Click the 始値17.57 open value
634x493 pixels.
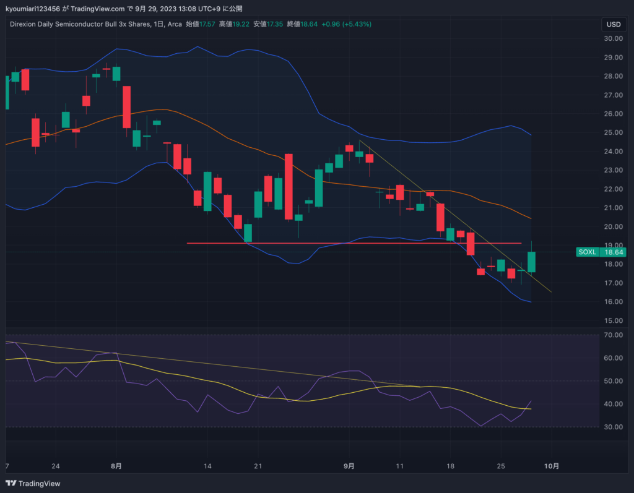[x=201, y=24]
